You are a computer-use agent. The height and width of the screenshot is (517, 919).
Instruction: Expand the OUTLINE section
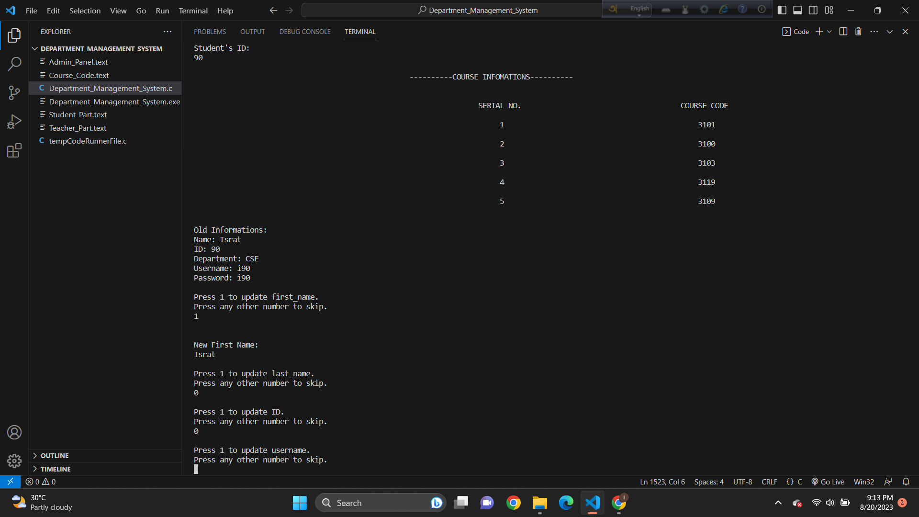[x=54, y=455]
